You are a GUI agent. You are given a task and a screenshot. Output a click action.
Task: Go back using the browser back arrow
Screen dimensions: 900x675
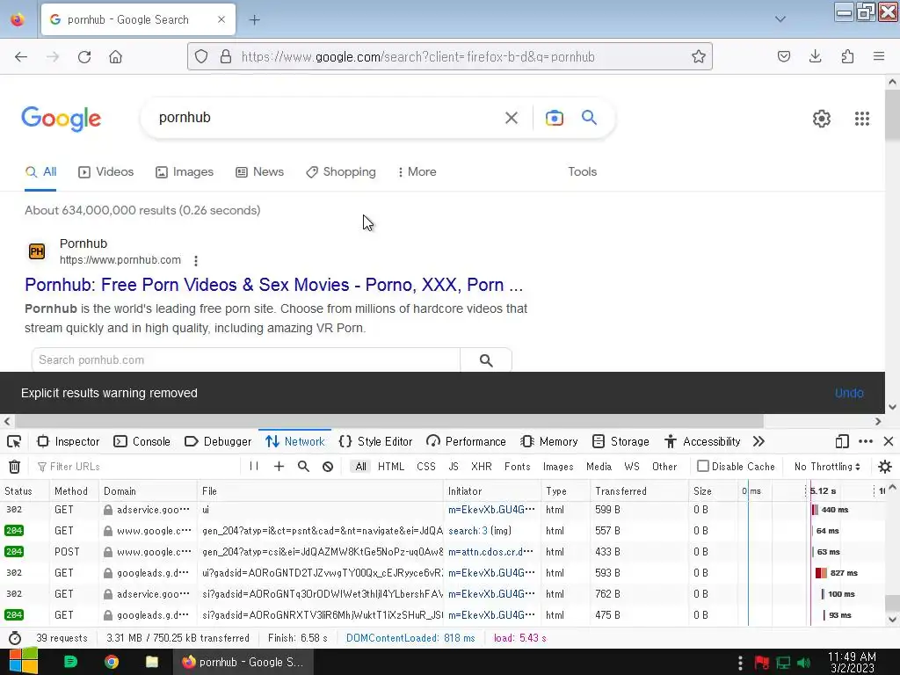click(x=21, y=57)
